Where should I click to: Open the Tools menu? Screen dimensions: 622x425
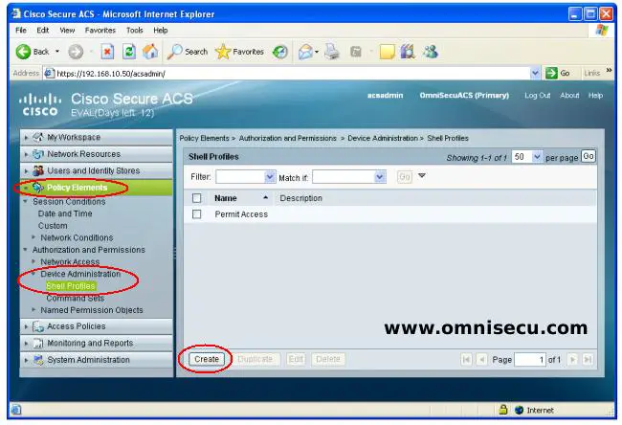tap(135, 31)
